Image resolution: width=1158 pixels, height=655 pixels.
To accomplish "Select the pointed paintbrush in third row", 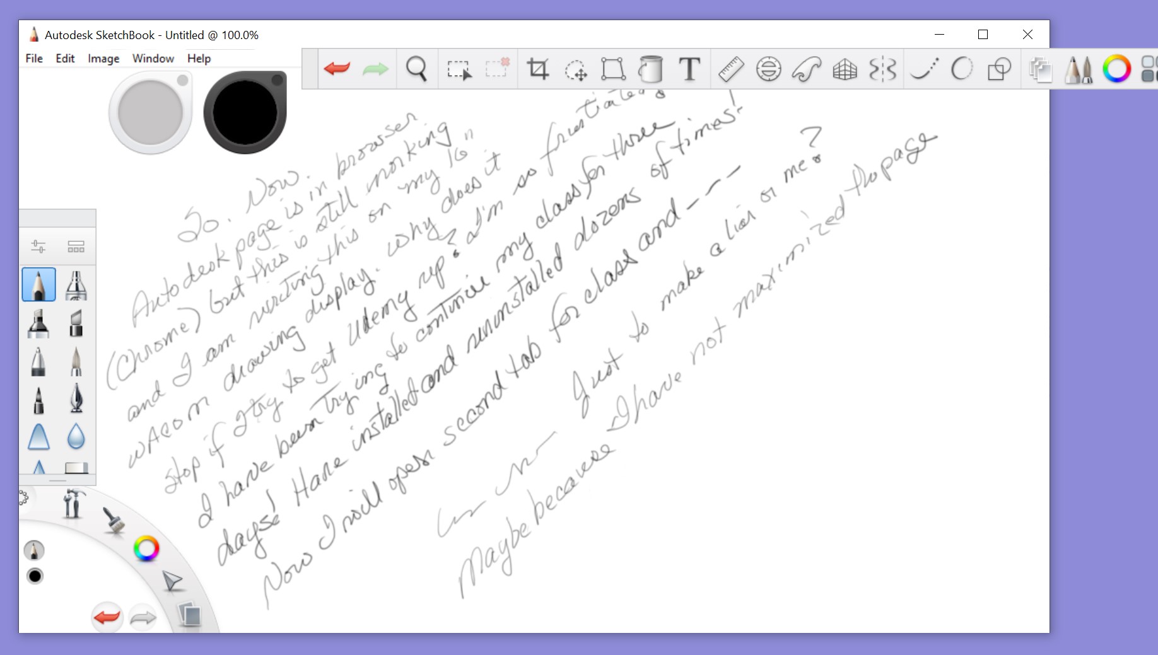I will point(76,361).
